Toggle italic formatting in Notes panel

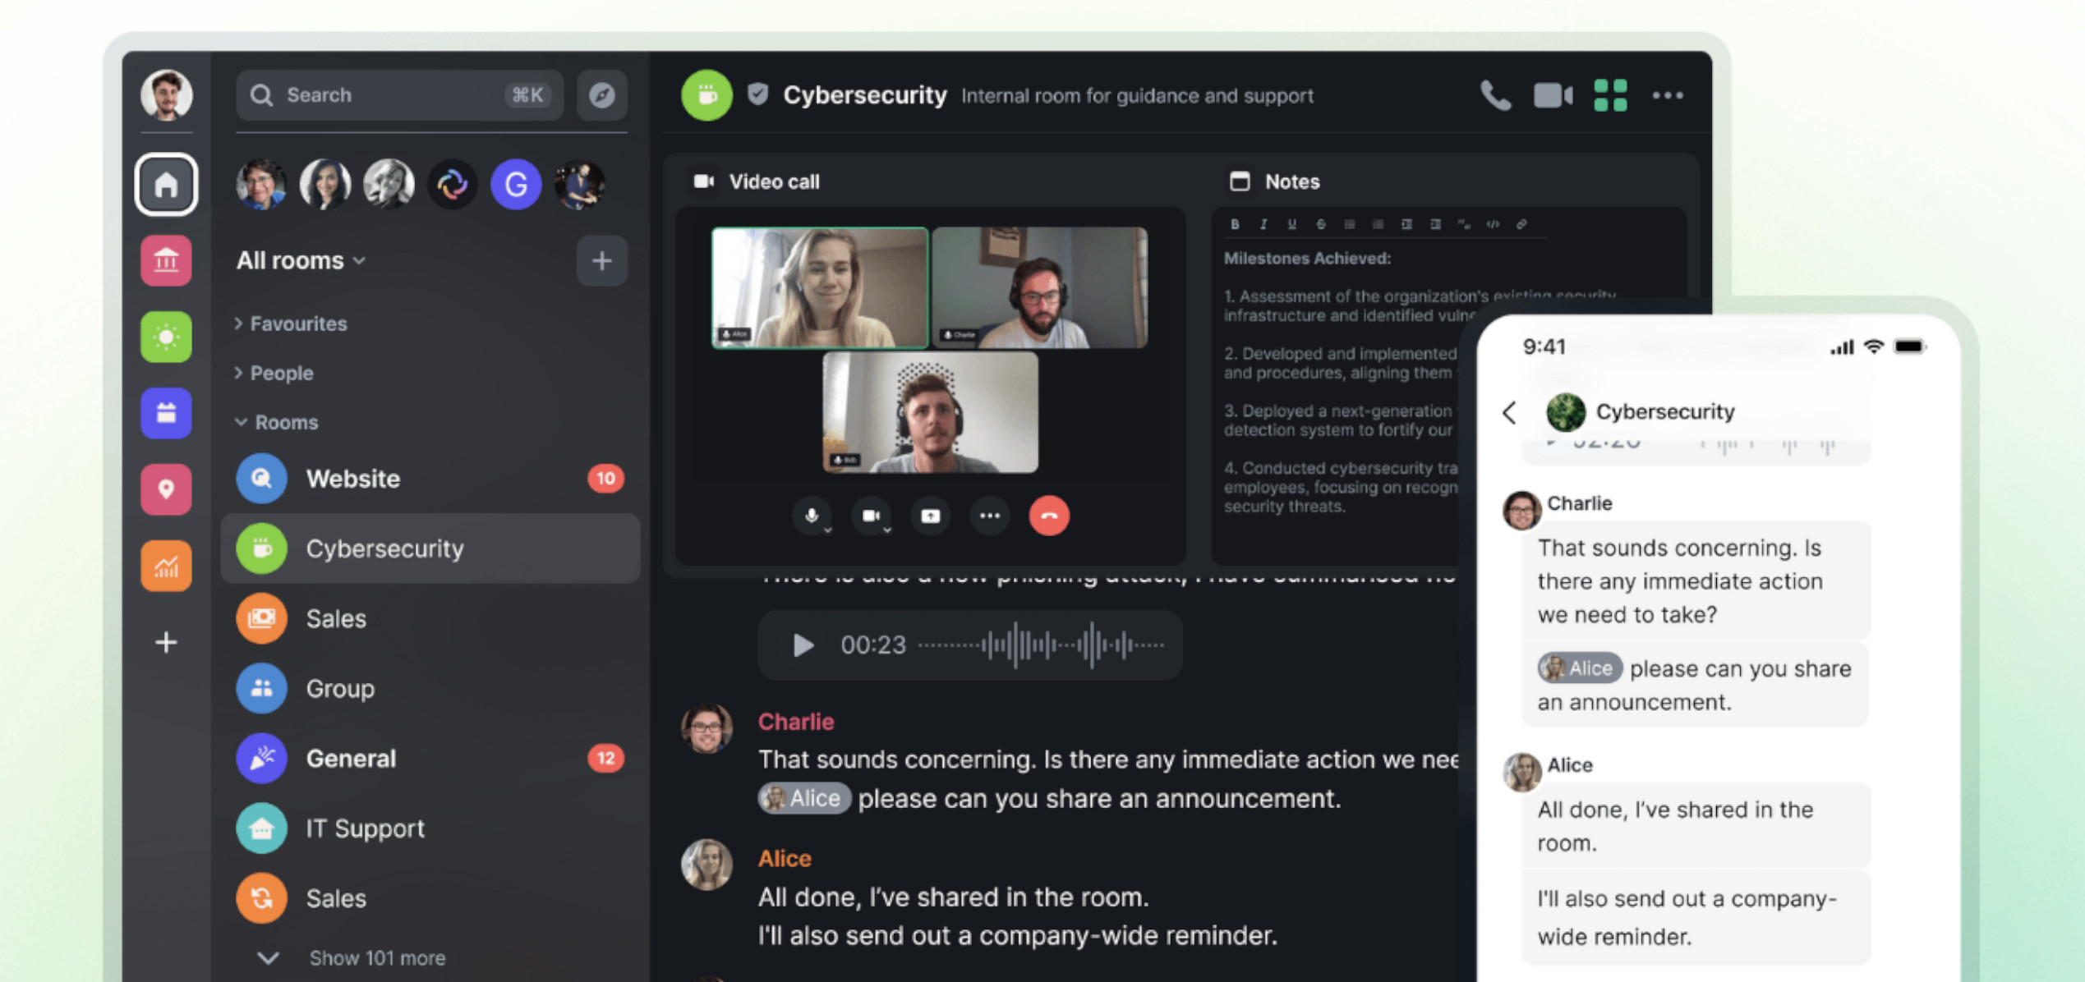(x=1260, y=223)
